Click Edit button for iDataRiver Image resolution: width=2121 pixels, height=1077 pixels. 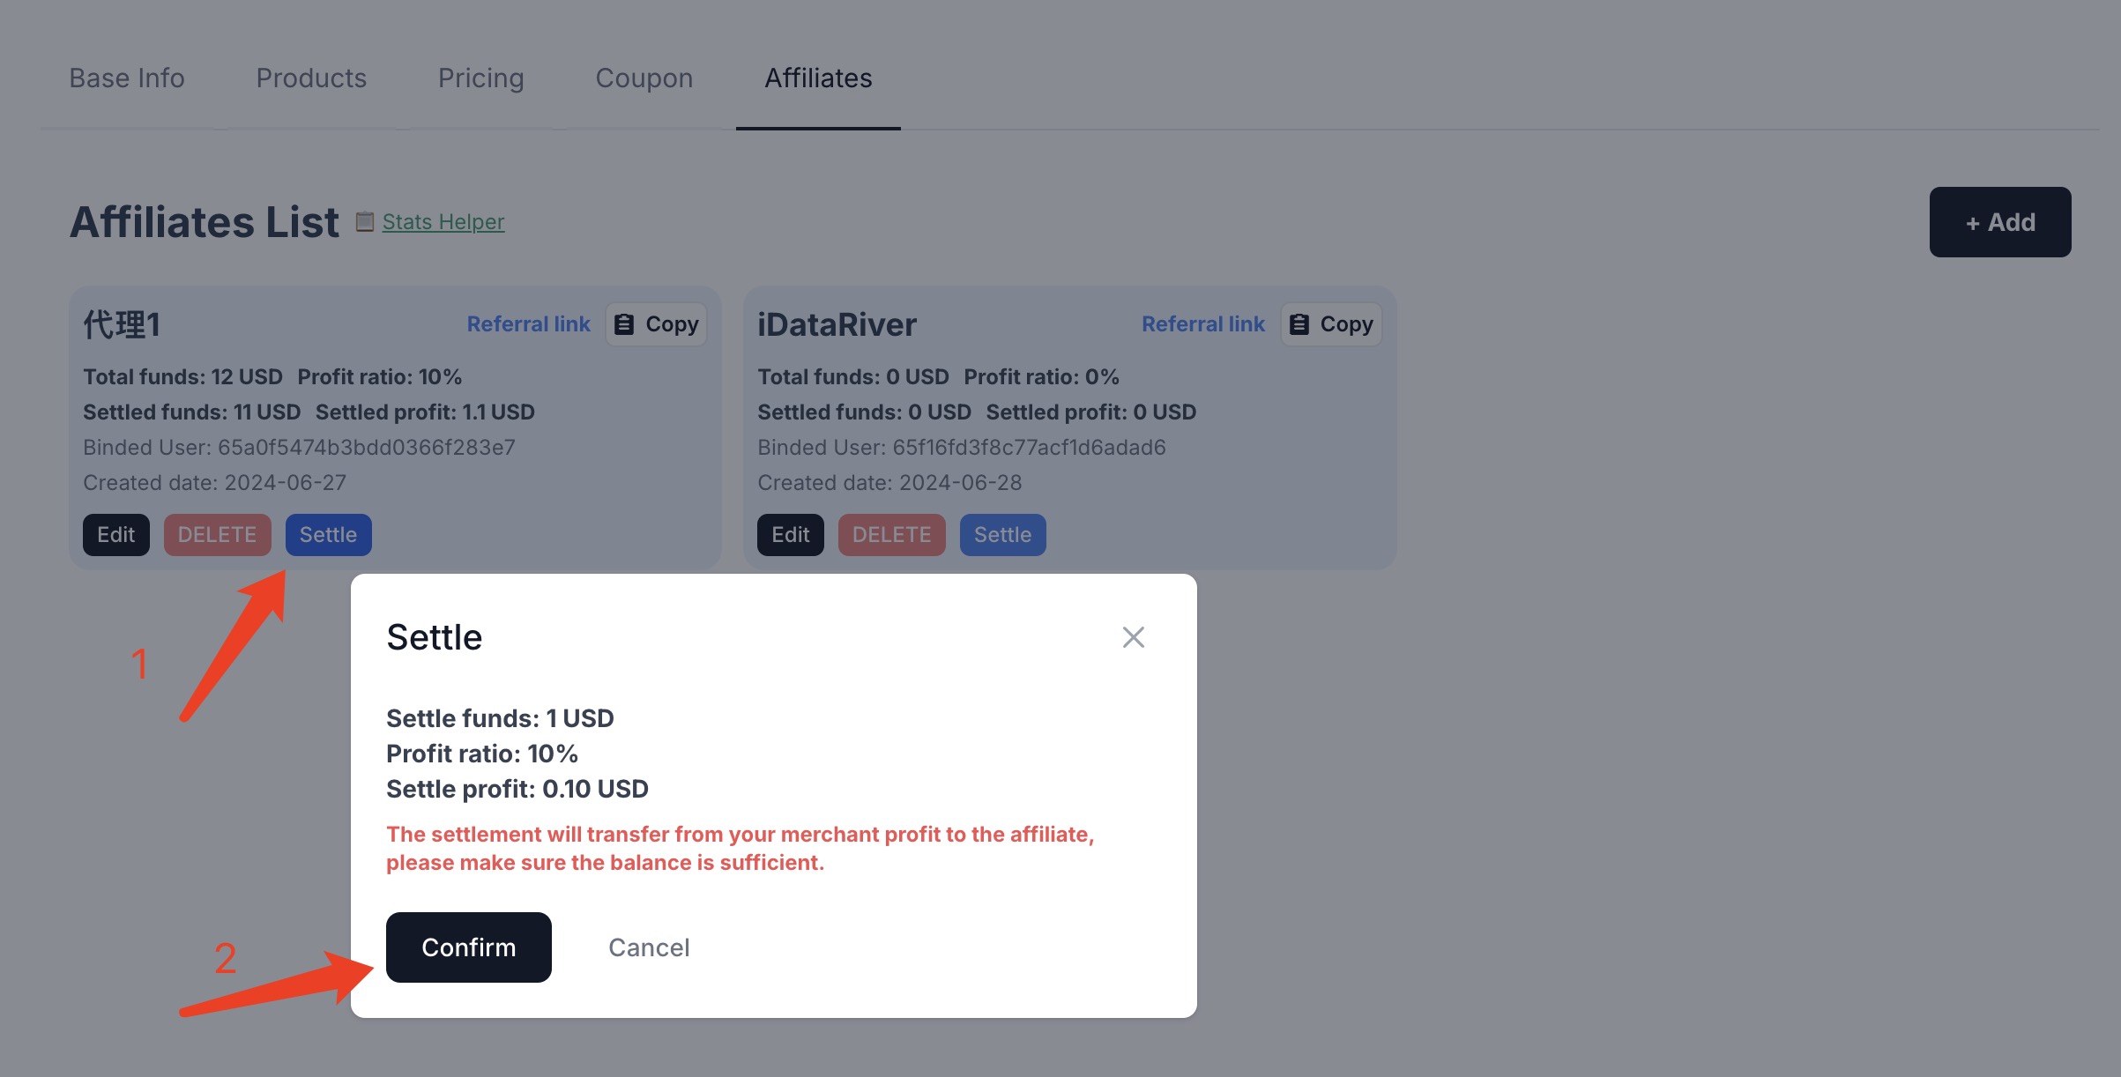pos(790,534)
